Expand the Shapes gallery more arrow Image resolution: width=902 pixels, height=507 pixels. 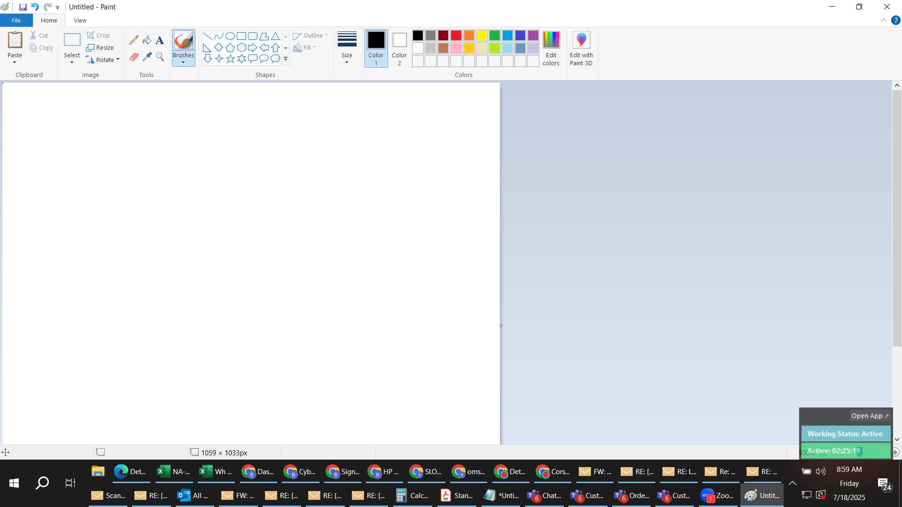286,59
